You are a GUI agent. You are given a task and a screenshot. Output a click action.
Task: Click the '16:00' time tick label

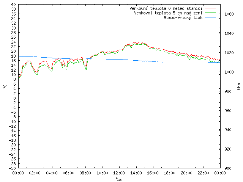(x=153, y=173)
